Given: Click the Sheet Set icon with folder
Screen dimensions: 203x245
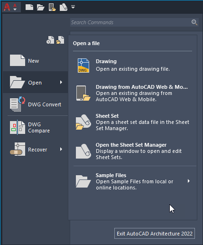Looking at the screenshot, I should coord(83,122).
